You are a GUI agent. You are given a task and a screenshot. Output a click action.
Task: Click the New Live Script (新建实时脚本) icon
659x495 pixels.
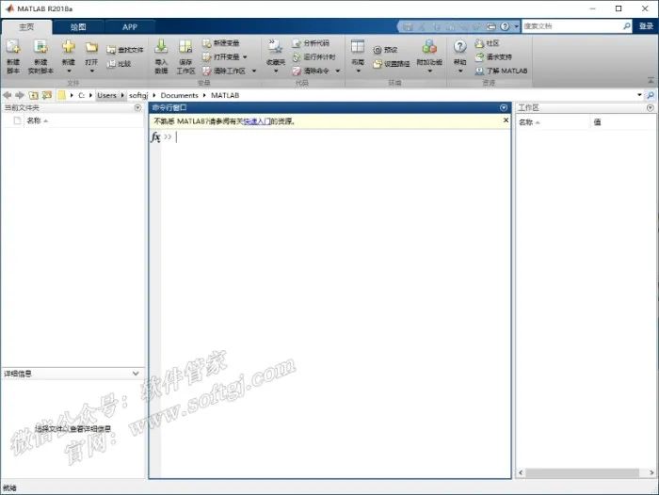(x=40, y=47)
